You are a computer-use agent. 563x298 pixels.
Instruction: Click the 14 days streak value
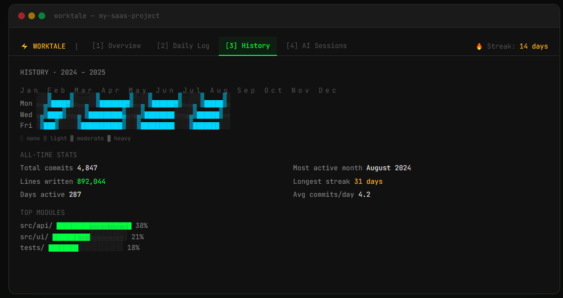(534, 46)
